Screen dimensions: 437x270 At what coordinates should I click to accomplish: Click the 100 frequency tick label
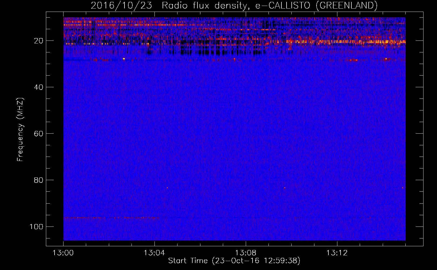click(36, 227)
